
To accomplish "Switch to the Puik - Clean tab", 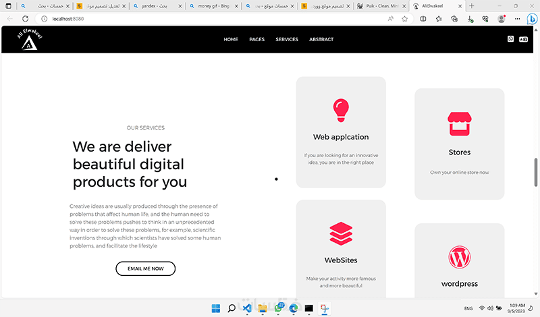I will tap(381, 6).
